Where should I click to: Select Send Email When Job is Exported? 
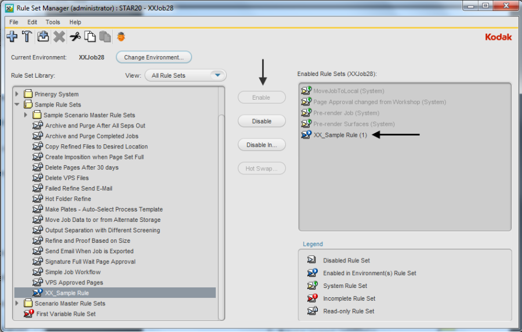click(x=89, y=251)
